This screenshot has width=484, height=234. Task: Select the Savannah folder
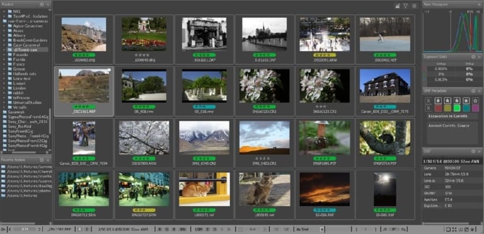15,112
